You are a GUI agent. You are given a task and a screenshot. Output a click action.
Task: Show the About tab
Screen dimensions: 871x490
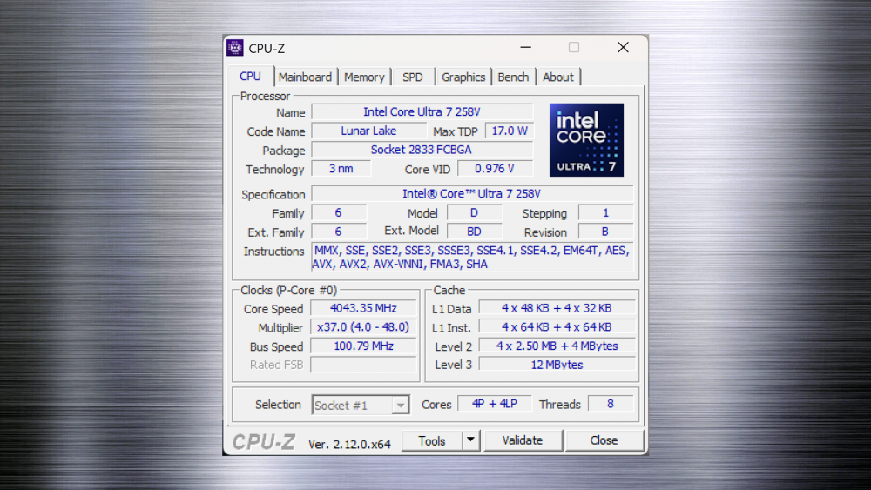(x=557, y=77)
